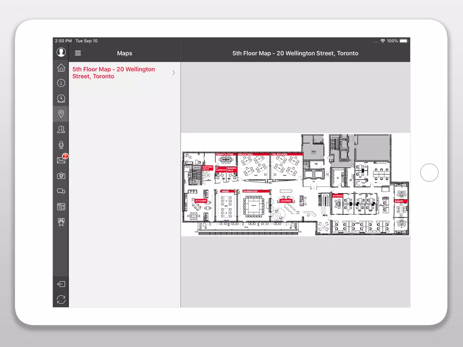Open the camera photo icon
Viewport: 463px width, 347px height.
[61, 176]
